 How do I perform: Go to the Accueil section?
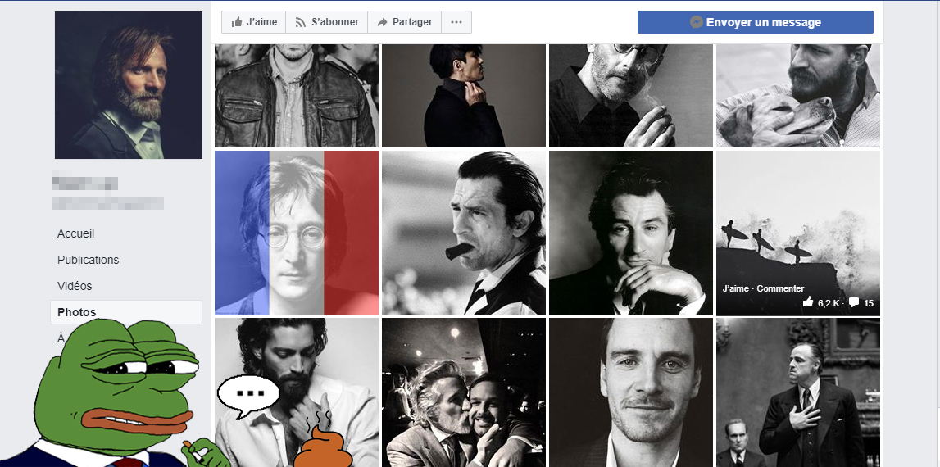click(x=76, y=233)
